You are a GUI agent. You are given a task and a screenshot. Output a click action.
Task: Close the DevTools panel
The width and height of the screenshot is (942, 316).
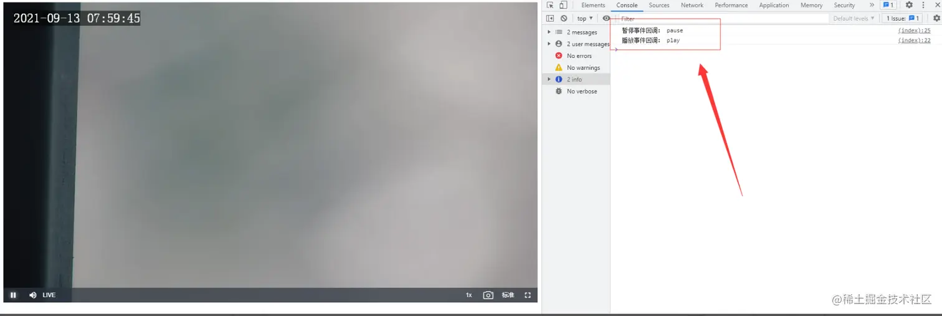[x=936, y=5]
